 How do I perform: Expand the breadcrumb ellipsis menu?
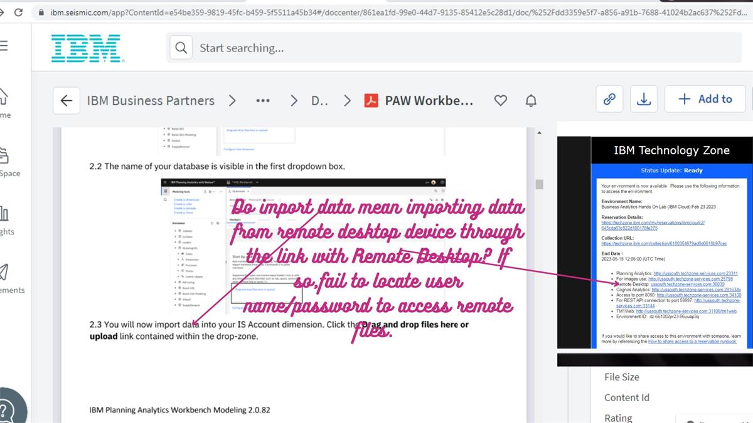(262, 100)
